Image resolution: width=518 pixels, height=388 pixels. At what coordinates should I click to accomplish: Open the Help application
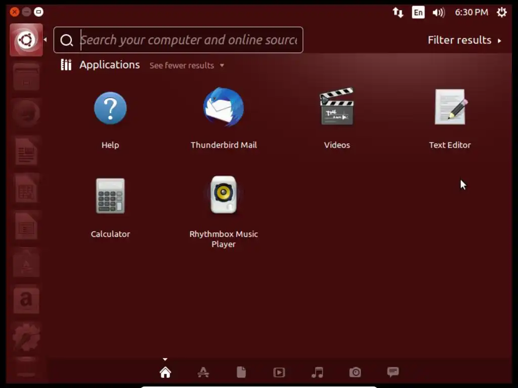click(x=110, y=108)
